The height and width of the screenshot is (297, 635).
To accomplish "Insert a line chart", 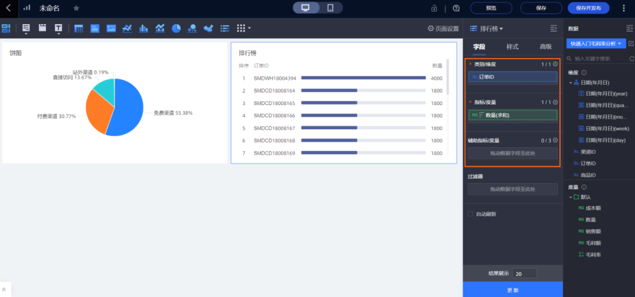I will tap(127, 28).
